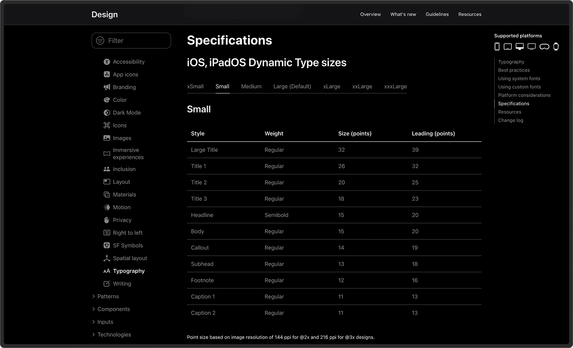Select the TV platform icon
The width and height of the screenshot is (573, 348).
(532, 47)
